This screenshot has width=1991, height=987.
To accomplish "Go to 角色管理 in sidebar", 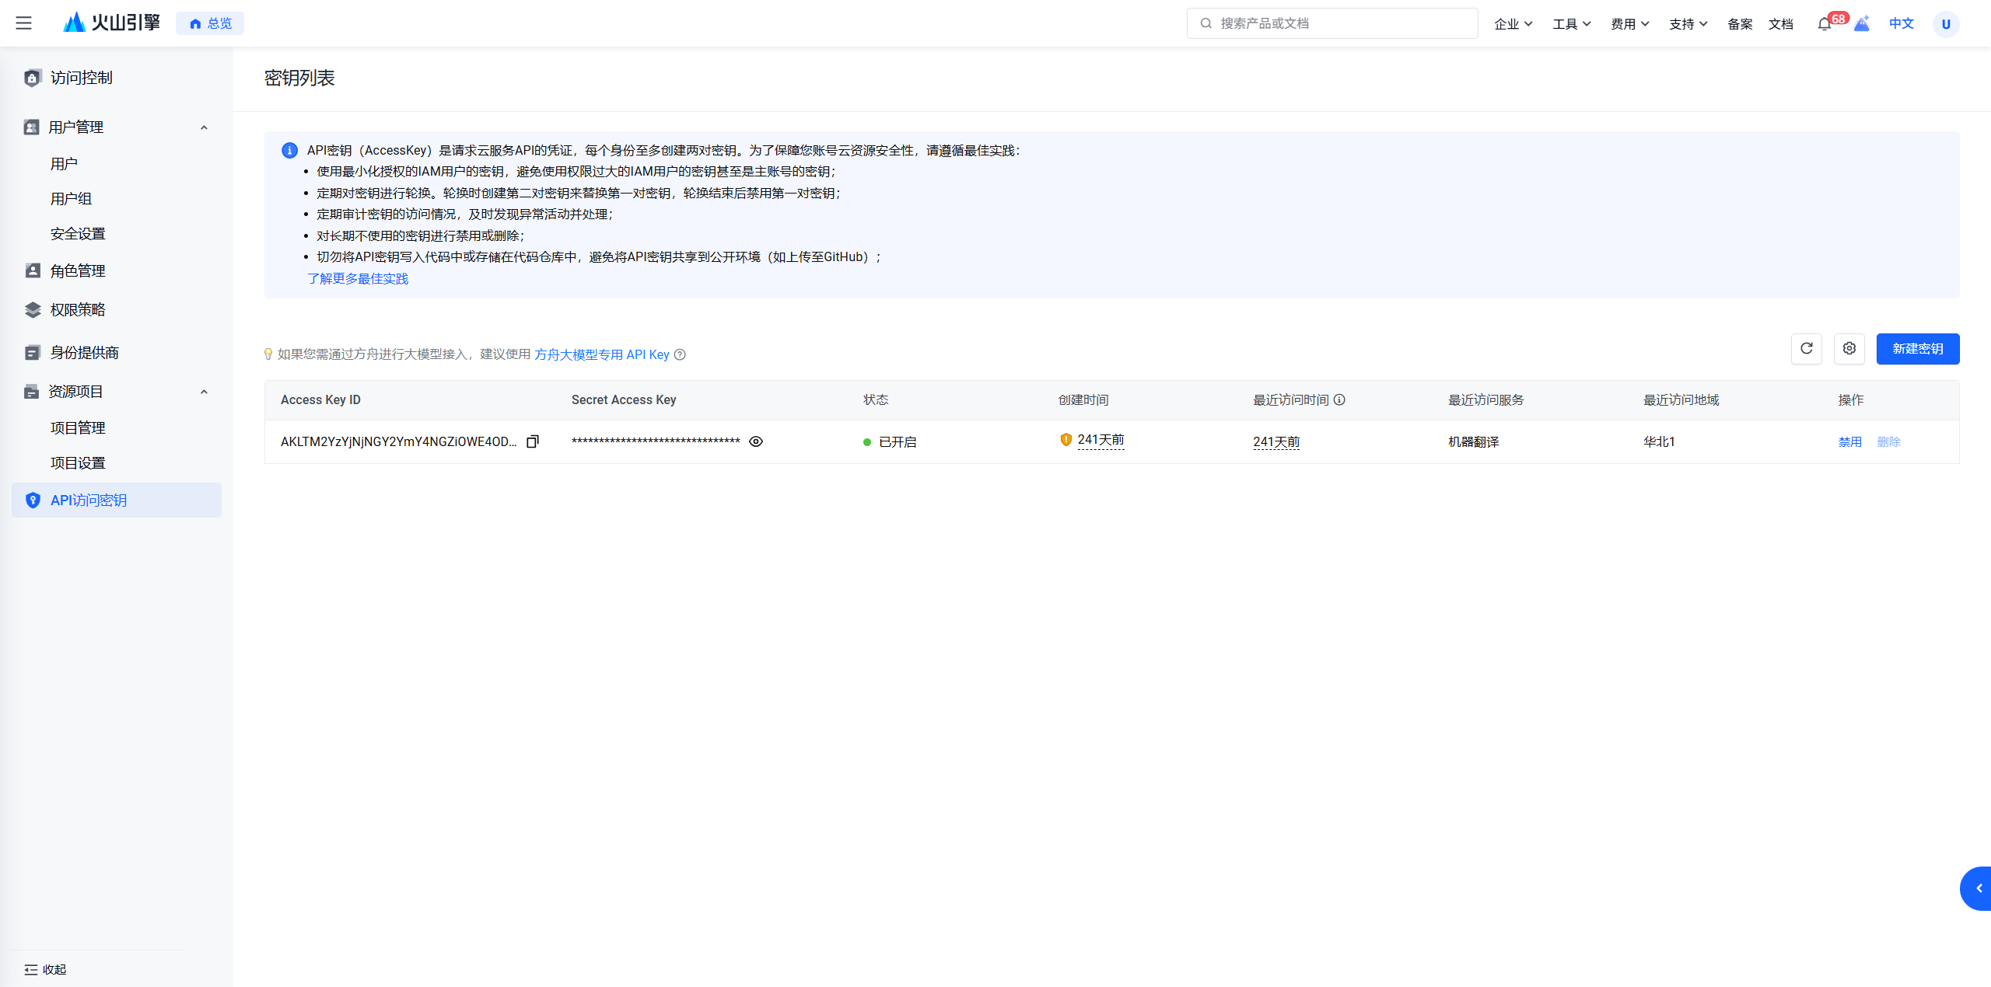I will tap(78, 270).
